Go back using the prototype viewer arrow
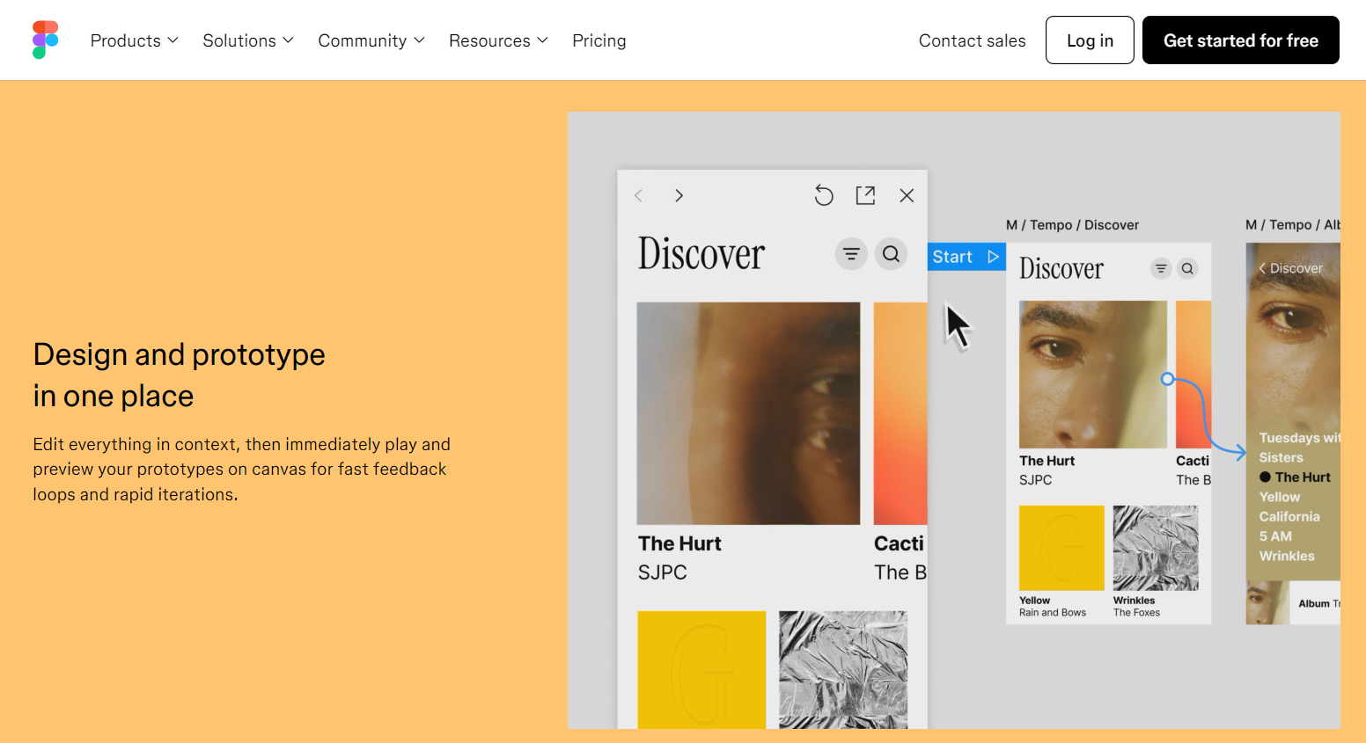1366x743 pixels. pos(638,195)
